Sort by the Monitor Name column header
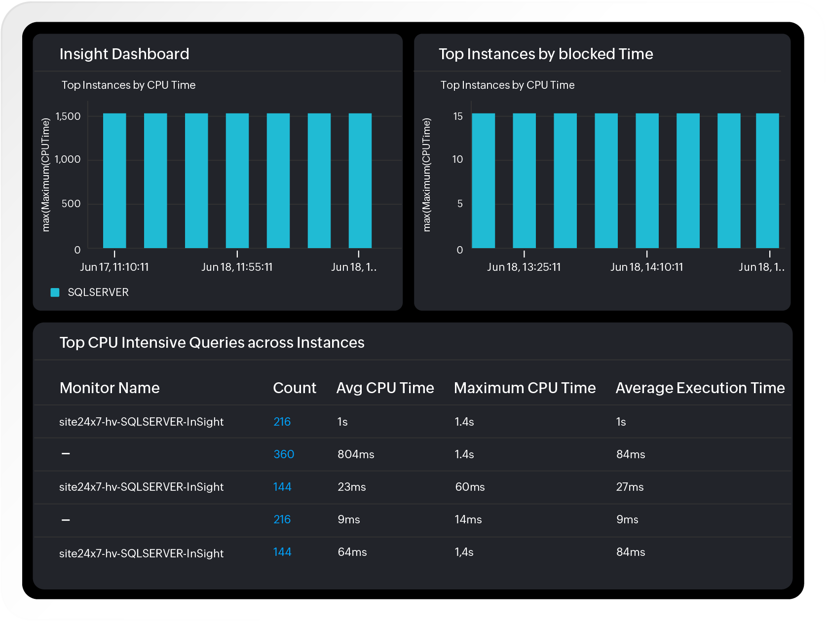Image resolution: width=828 pixels, height=622 pixels. 110,388
